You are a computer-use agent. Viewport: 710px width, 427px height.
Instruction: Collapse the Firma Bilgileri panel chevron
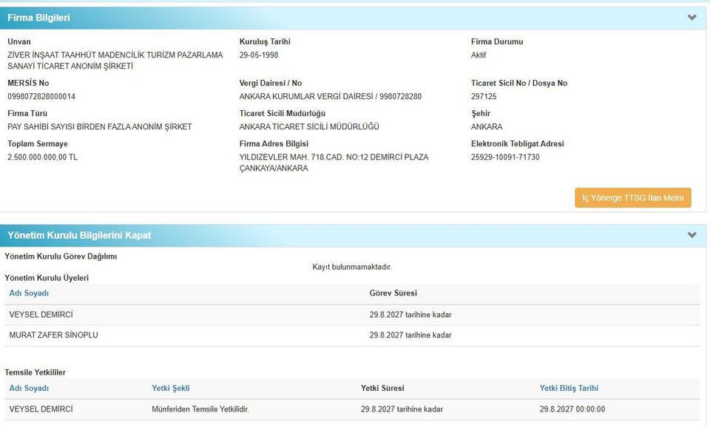point(692,18)
